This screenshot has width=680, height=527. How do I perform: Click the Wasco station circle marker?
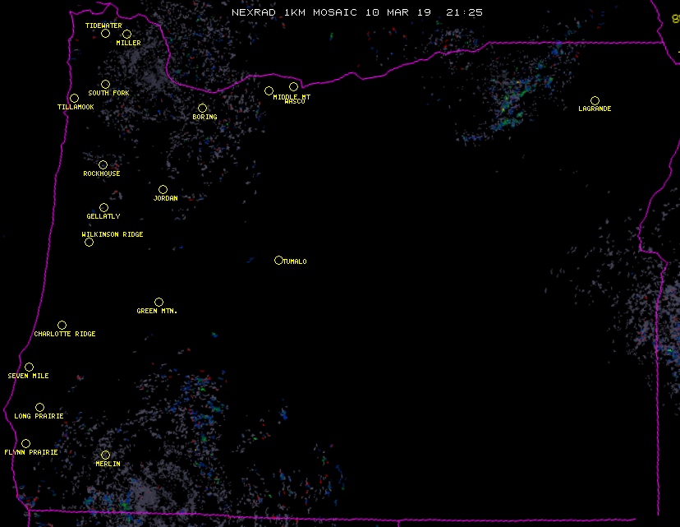click(x=293, y=87)
